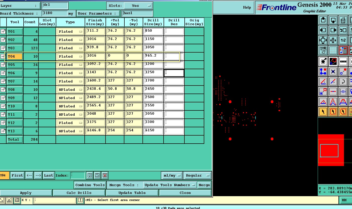Click the previous tool arrow button
Image resolution: width=352 pixels, height=209 pixels.
29,175
